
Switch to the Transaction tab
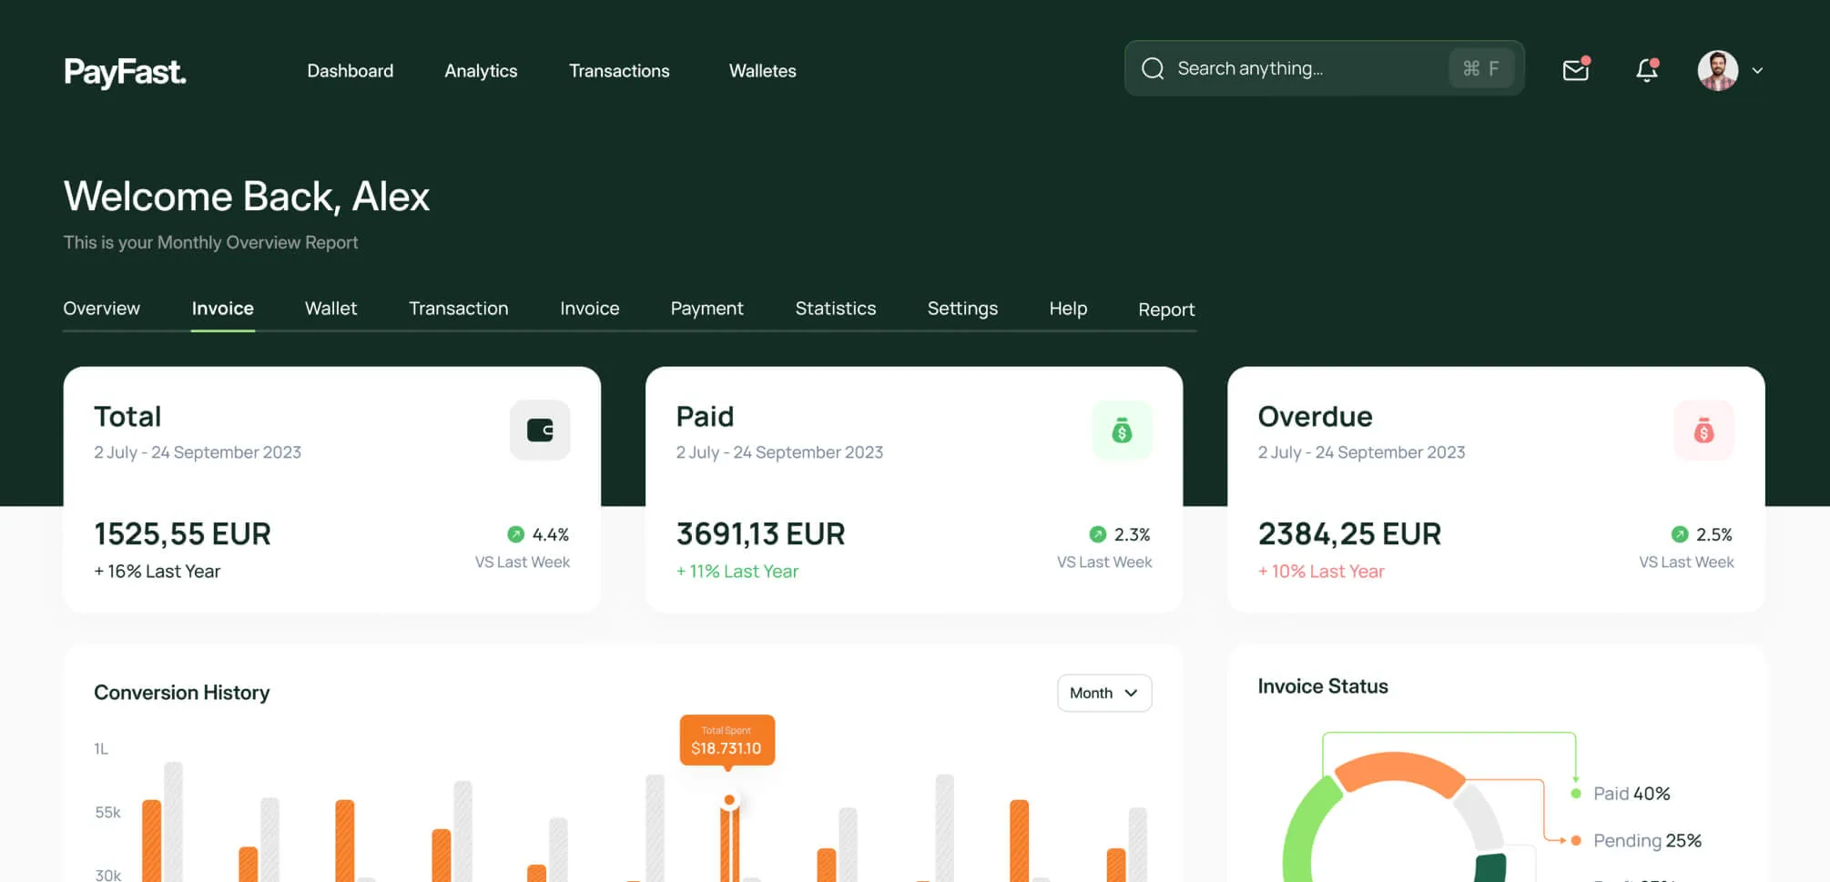458,309
